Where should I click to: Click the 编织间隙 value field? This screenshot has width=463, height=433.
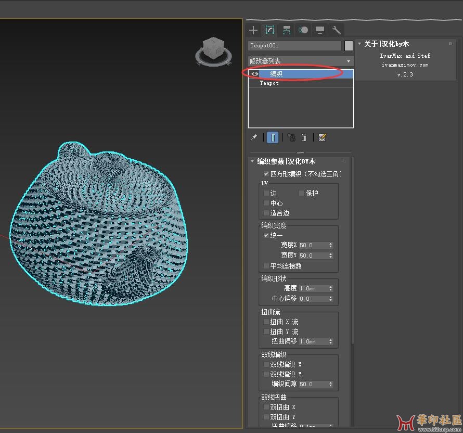pyautogui.click(x=313, y=384)
